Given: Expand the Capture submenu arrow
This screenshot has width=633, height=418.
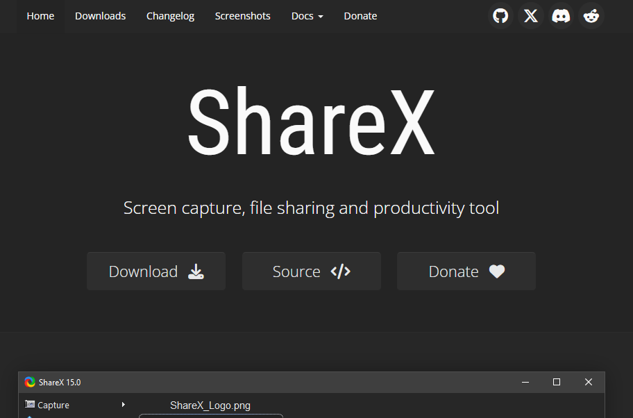Looking at the screenshot, I should pyautogui.click(x=123, y=404).
